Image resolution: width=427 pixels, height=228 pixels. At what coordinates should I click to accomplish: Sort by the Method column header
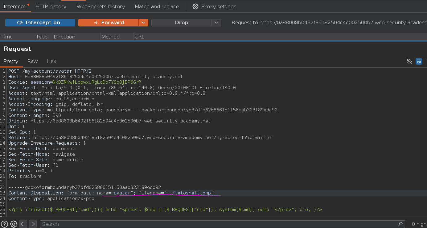click(117, 37)
